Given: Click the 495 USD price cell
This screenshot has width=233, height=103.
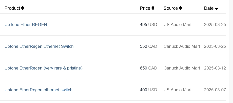Looking at the screenshot, I should click(x=148, y=24).
